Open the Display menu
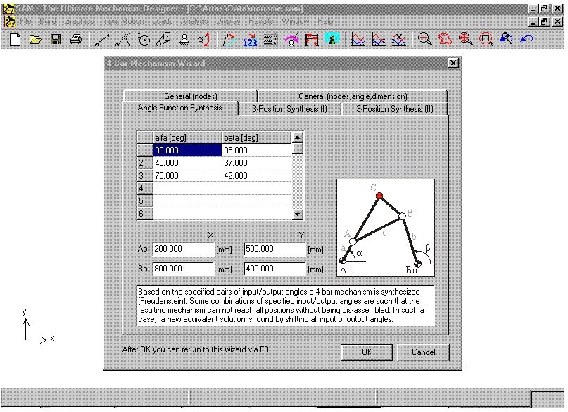Image resolution: width=568 pixels, height=412 pixels. click(228, 21)
